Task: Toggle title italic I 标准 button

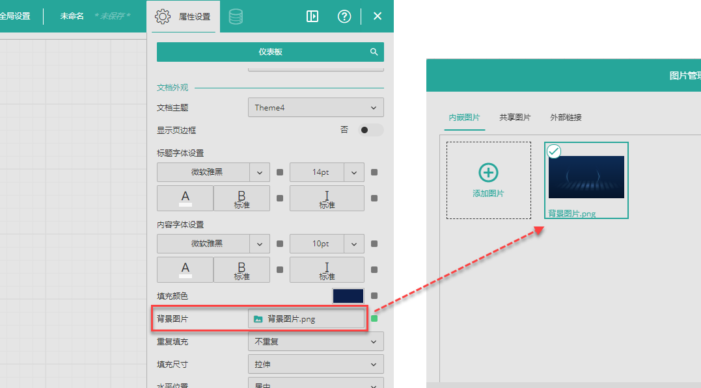Action: tap(327, 198)
